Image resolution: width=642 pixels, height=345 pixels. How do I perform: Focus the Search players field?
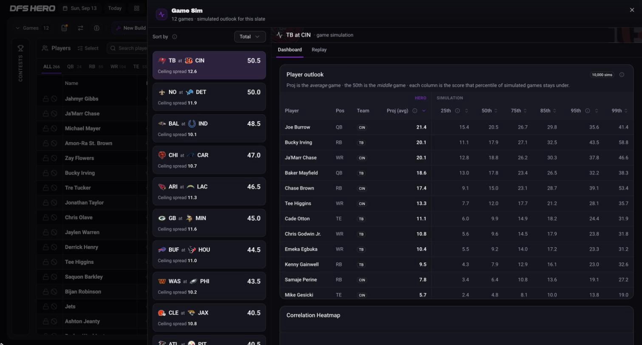tap(127, 48)
